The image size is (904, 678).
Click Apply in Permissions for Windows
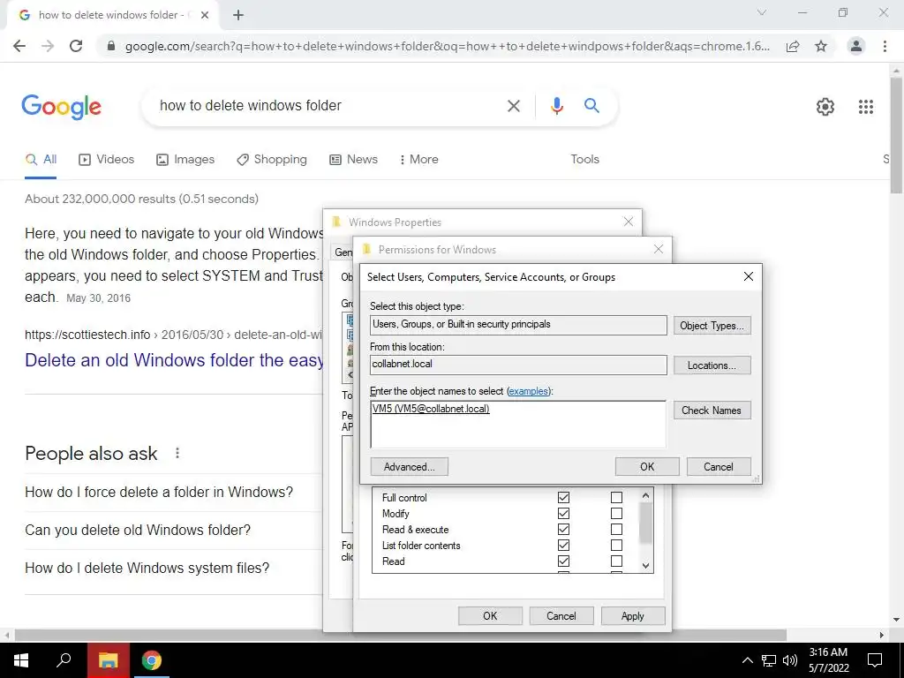click(x=632, y=615)
